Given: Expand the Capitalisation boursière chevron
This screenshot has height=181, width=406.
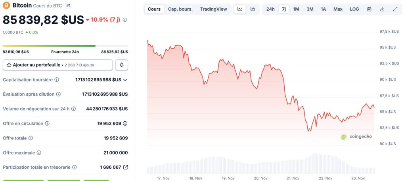Looking at the screenshot, I should (125, 80).
